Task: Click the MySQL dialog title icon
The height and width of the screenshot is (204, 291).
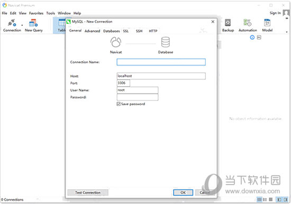Action: click(x=69, y=22)
